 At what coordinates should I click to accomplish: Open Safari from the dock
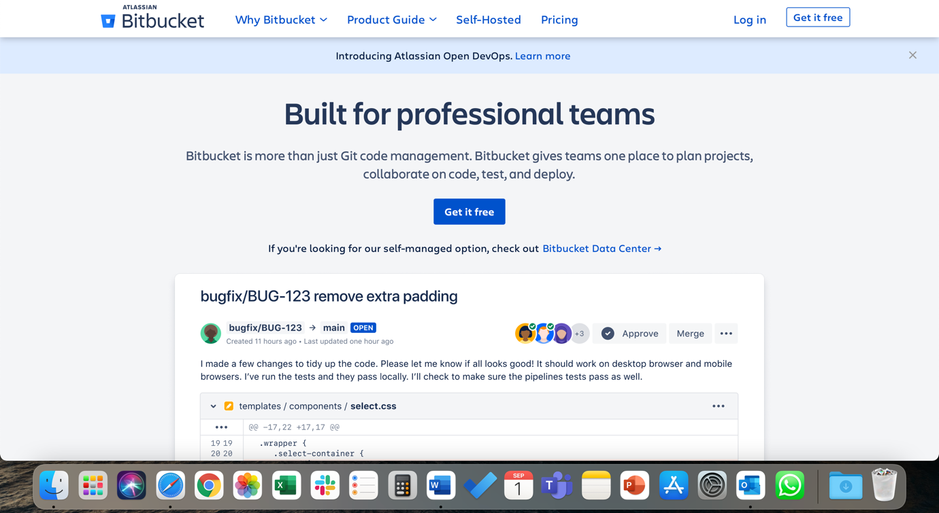(170, 485)
